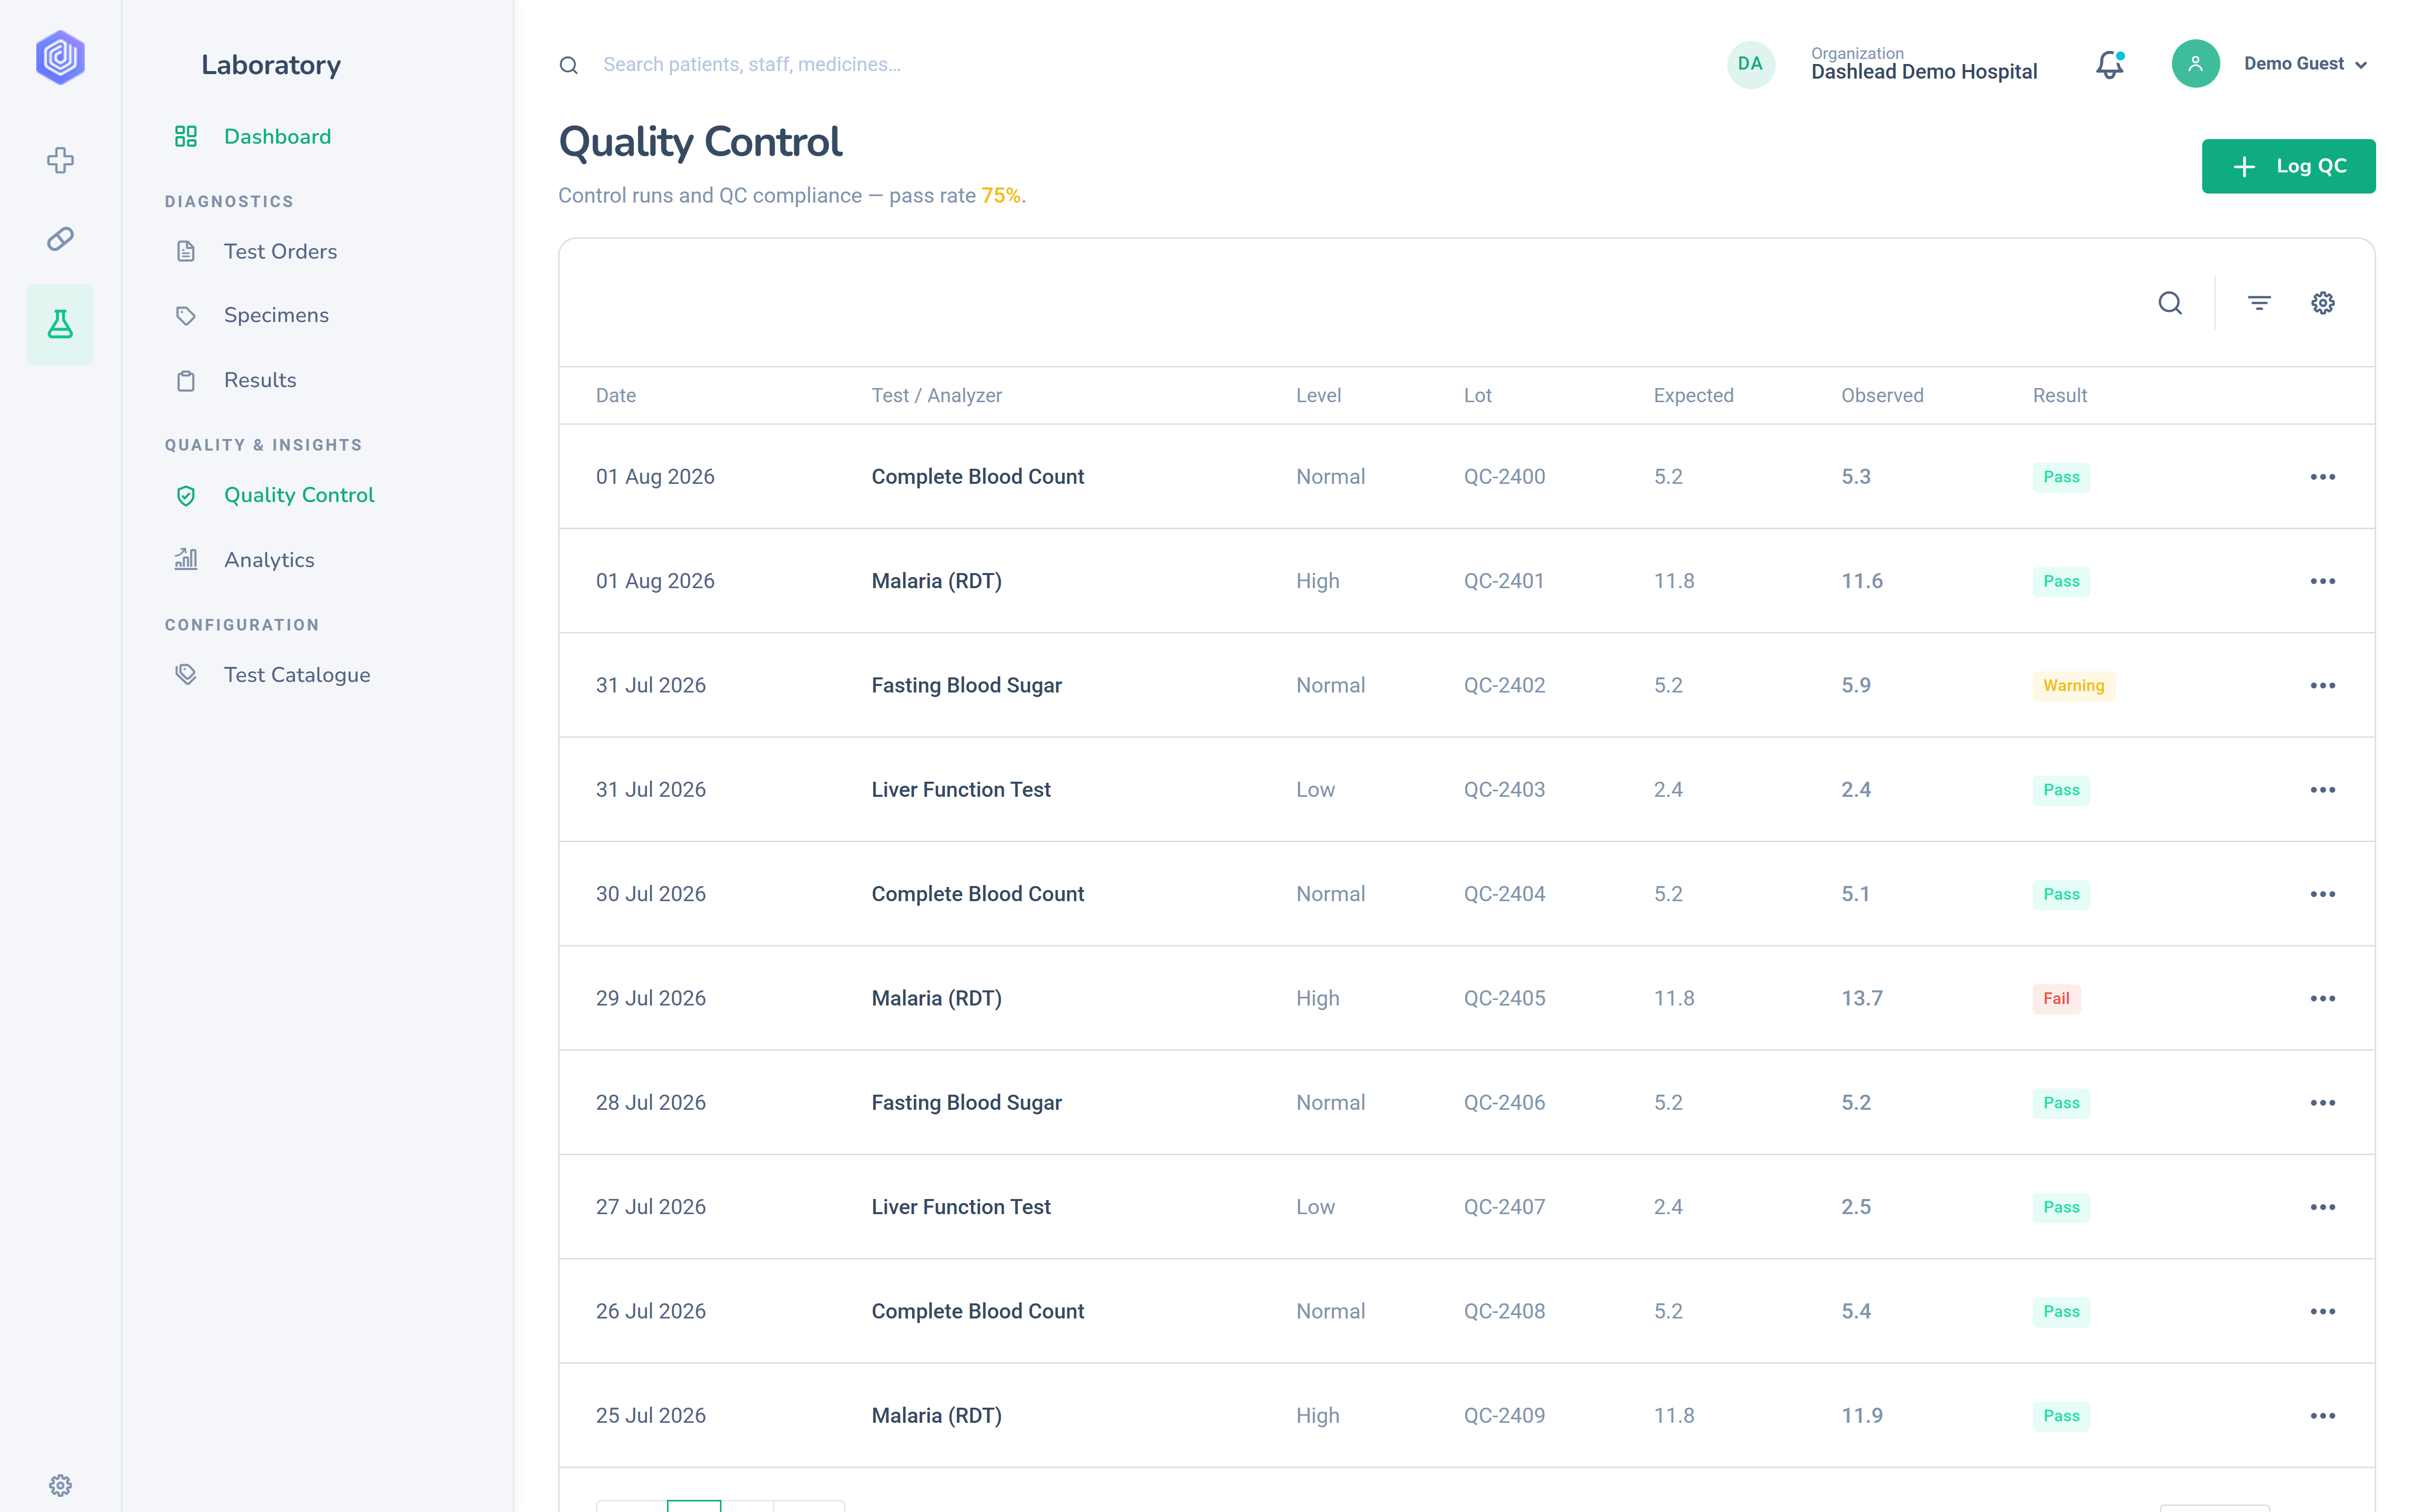This screenshot has height=1512, width=2420.
Task: Open Results page
Action: coord(260,380)
